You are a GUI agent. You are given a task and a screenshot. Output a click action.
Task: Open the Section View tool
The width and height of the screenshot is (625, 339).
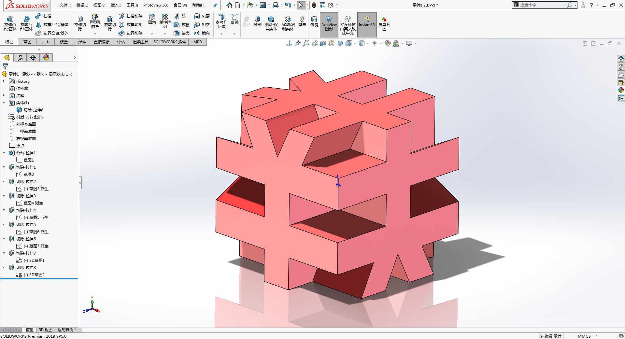point(323,43)
